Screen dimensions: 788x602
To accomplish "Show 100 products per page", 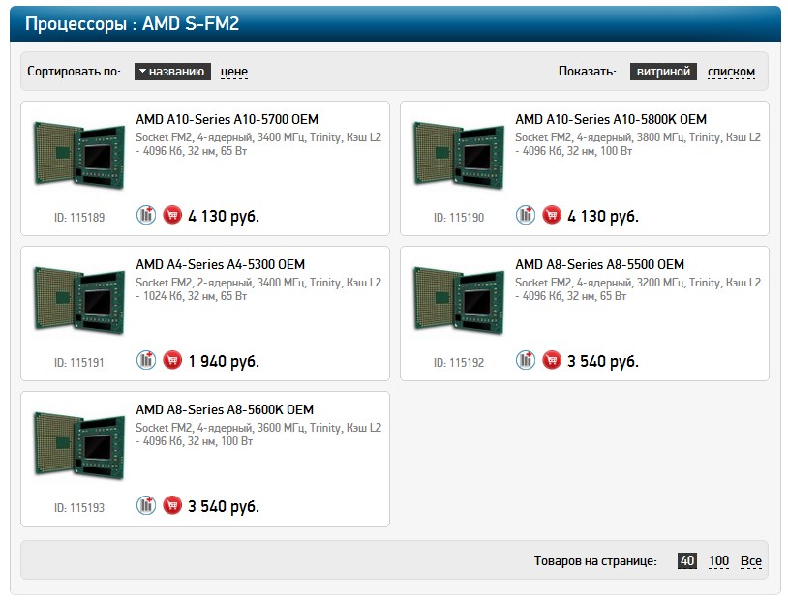I will tap(718, 560).
